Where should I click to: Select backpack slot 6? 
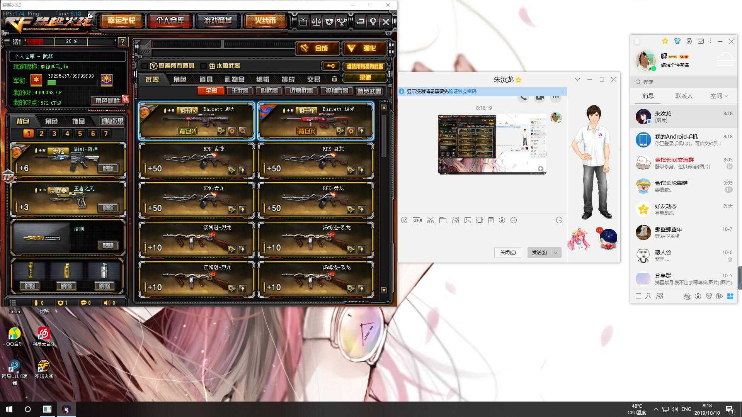[x=93, y=134]
